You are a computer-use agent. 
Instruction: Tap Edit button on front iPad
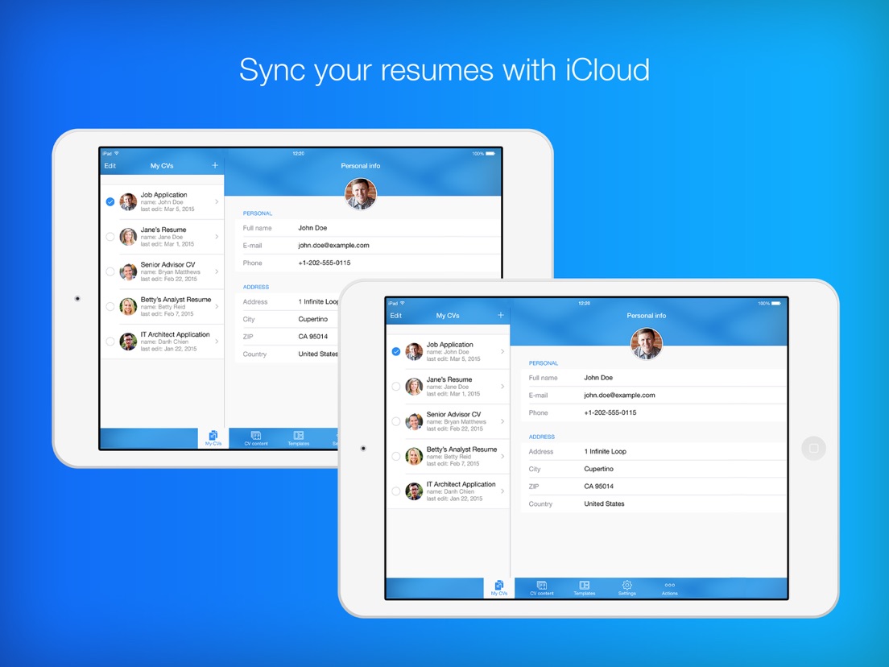click(x=395, y=315)
